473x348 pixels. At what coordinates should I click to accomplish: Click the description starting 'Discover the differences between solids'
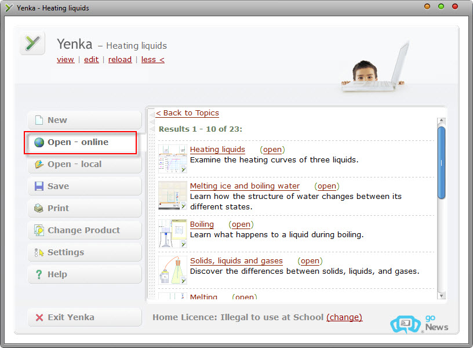coord(305,271)
